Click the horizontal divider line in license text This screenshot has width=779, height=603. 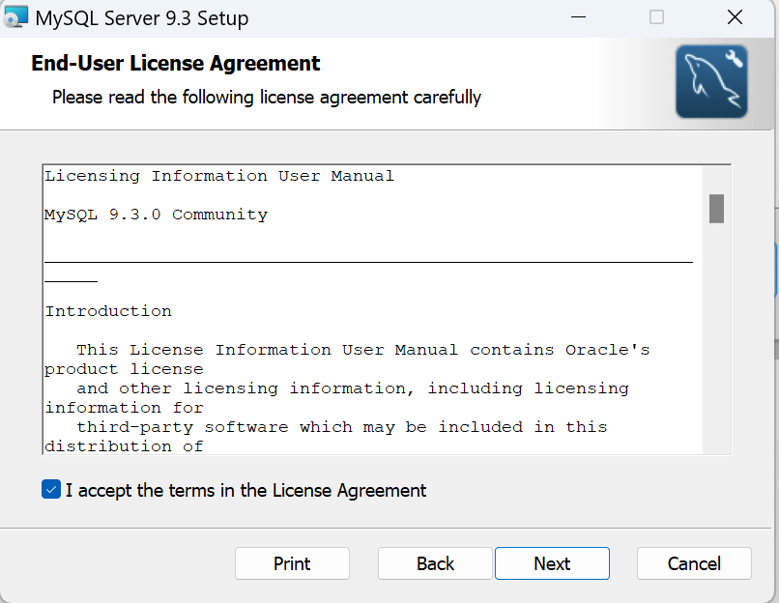(x=368, y=262)
